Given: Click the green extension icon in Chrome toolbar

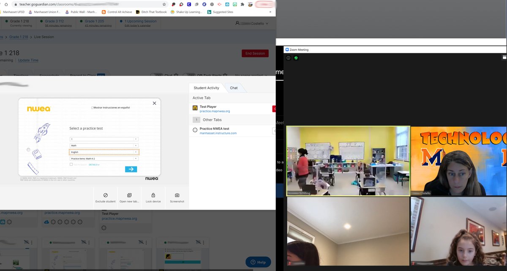Looking at the screenshot, I should pyautogui.click(x=235, y=4).
